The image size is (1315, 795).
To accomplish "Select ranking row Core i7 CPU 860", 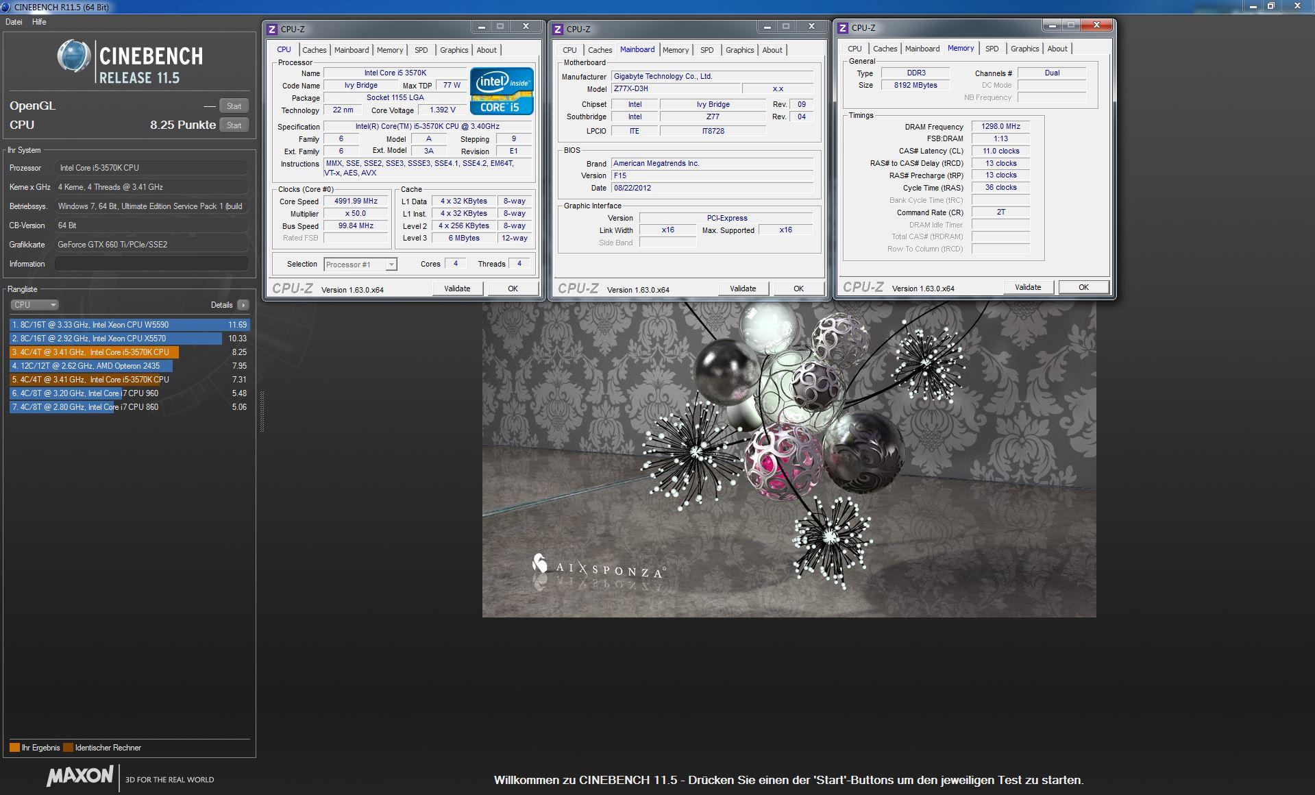I will [130, 407].
